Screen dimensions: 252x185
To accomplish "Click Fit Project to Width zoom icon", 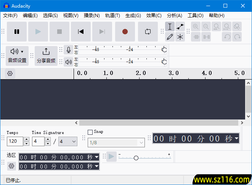I will (x=226, y=27).
